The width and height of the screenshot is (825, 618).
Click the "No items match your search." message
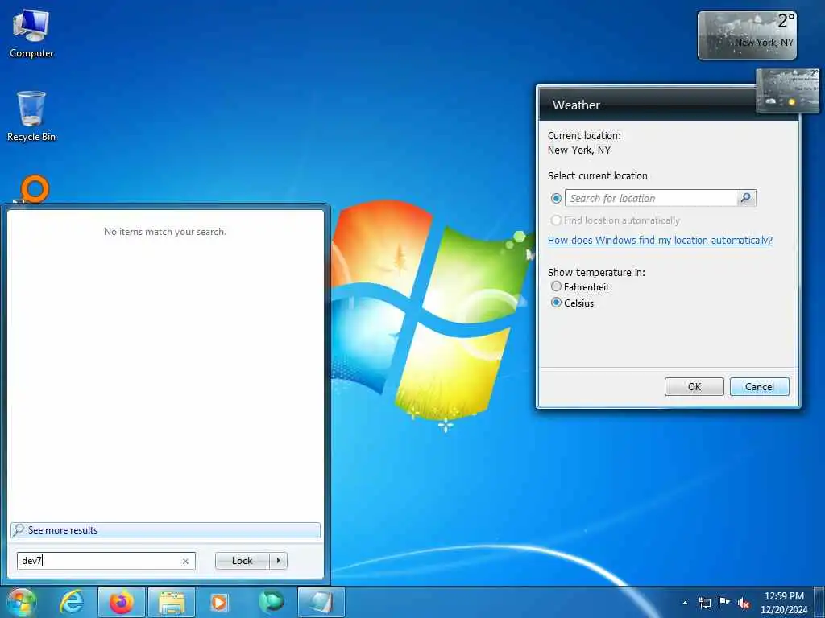(164, 231)
